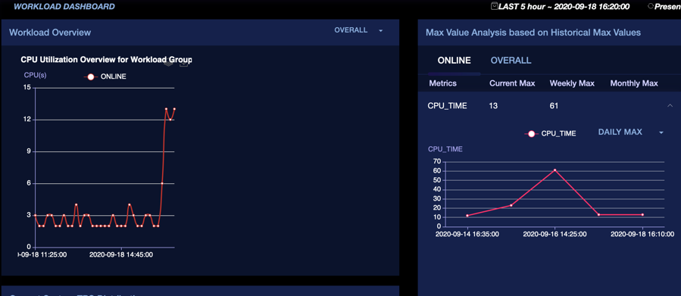Click the Present label at top right
Screen dimensions: 681x296
[667, 7]
